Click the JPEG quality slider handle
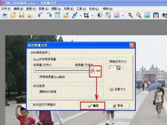This screenshot has height=125, width=167. [x=92, y=71]
